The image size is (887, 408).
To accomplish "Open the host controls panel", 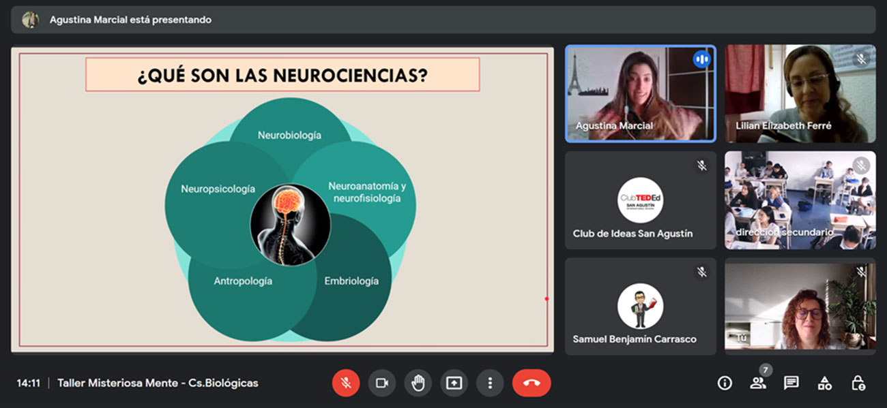I will point(858,383).
